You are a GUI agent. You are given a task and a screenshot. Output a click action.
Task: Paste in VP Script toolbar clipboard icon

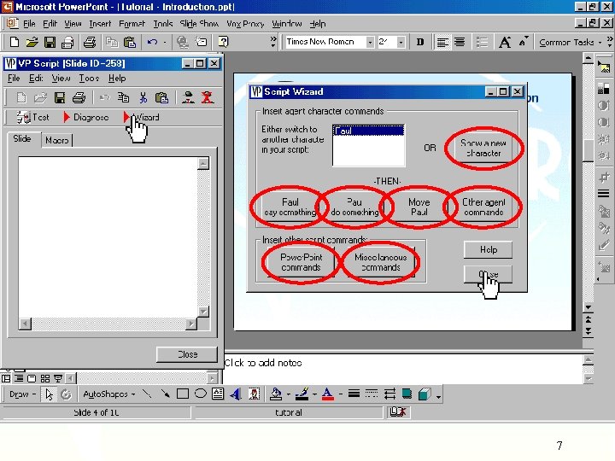[161, 97]
